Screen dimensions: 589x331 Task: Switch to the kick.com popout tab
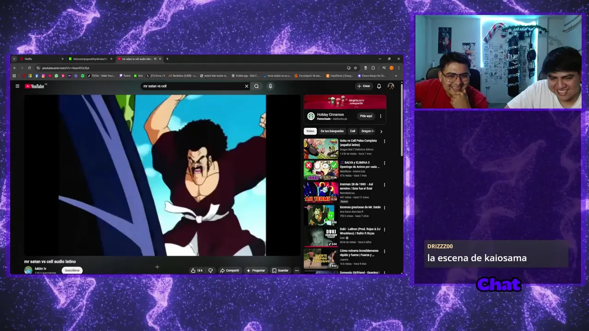(x=90, y=59)
